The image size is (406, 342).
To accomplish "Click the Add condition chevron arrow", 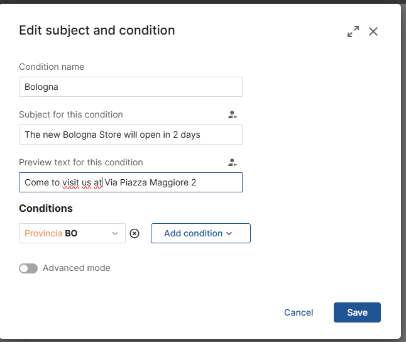I will (x=229, y=233).
